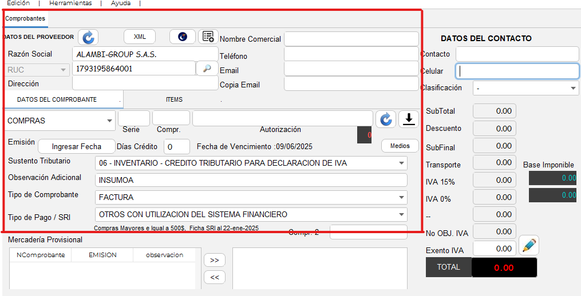
Task: Click the add-list icon next to Nombre Comercial
Action: coord(208,37)
